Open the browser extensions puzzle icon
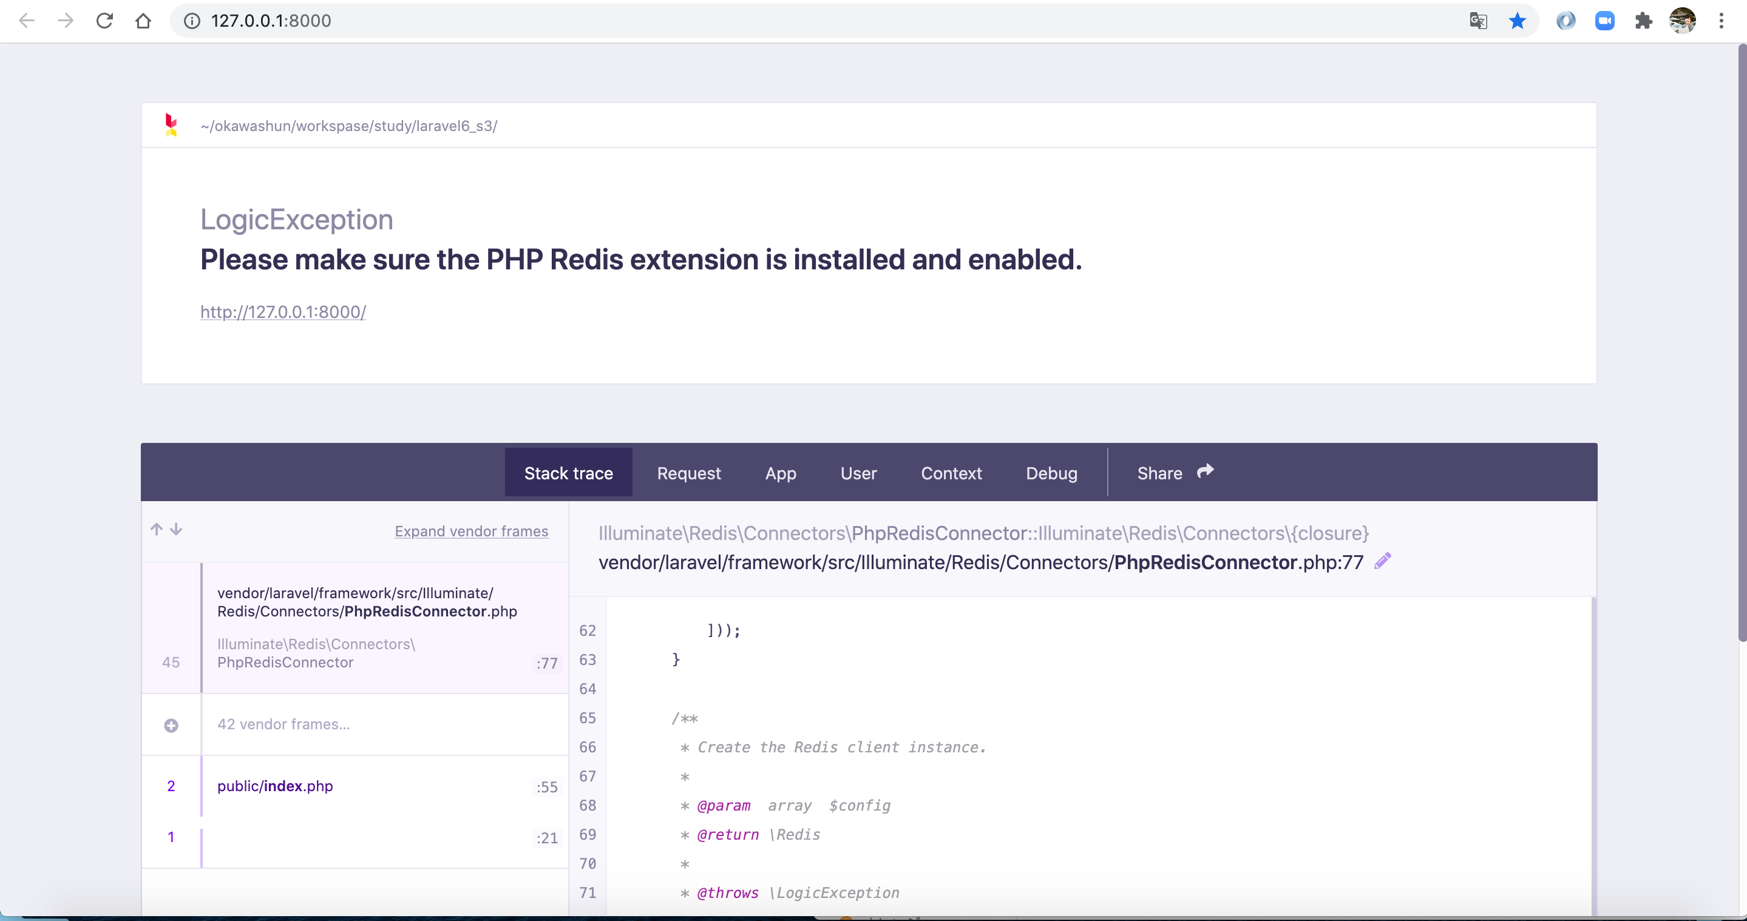 (1644, 21)
